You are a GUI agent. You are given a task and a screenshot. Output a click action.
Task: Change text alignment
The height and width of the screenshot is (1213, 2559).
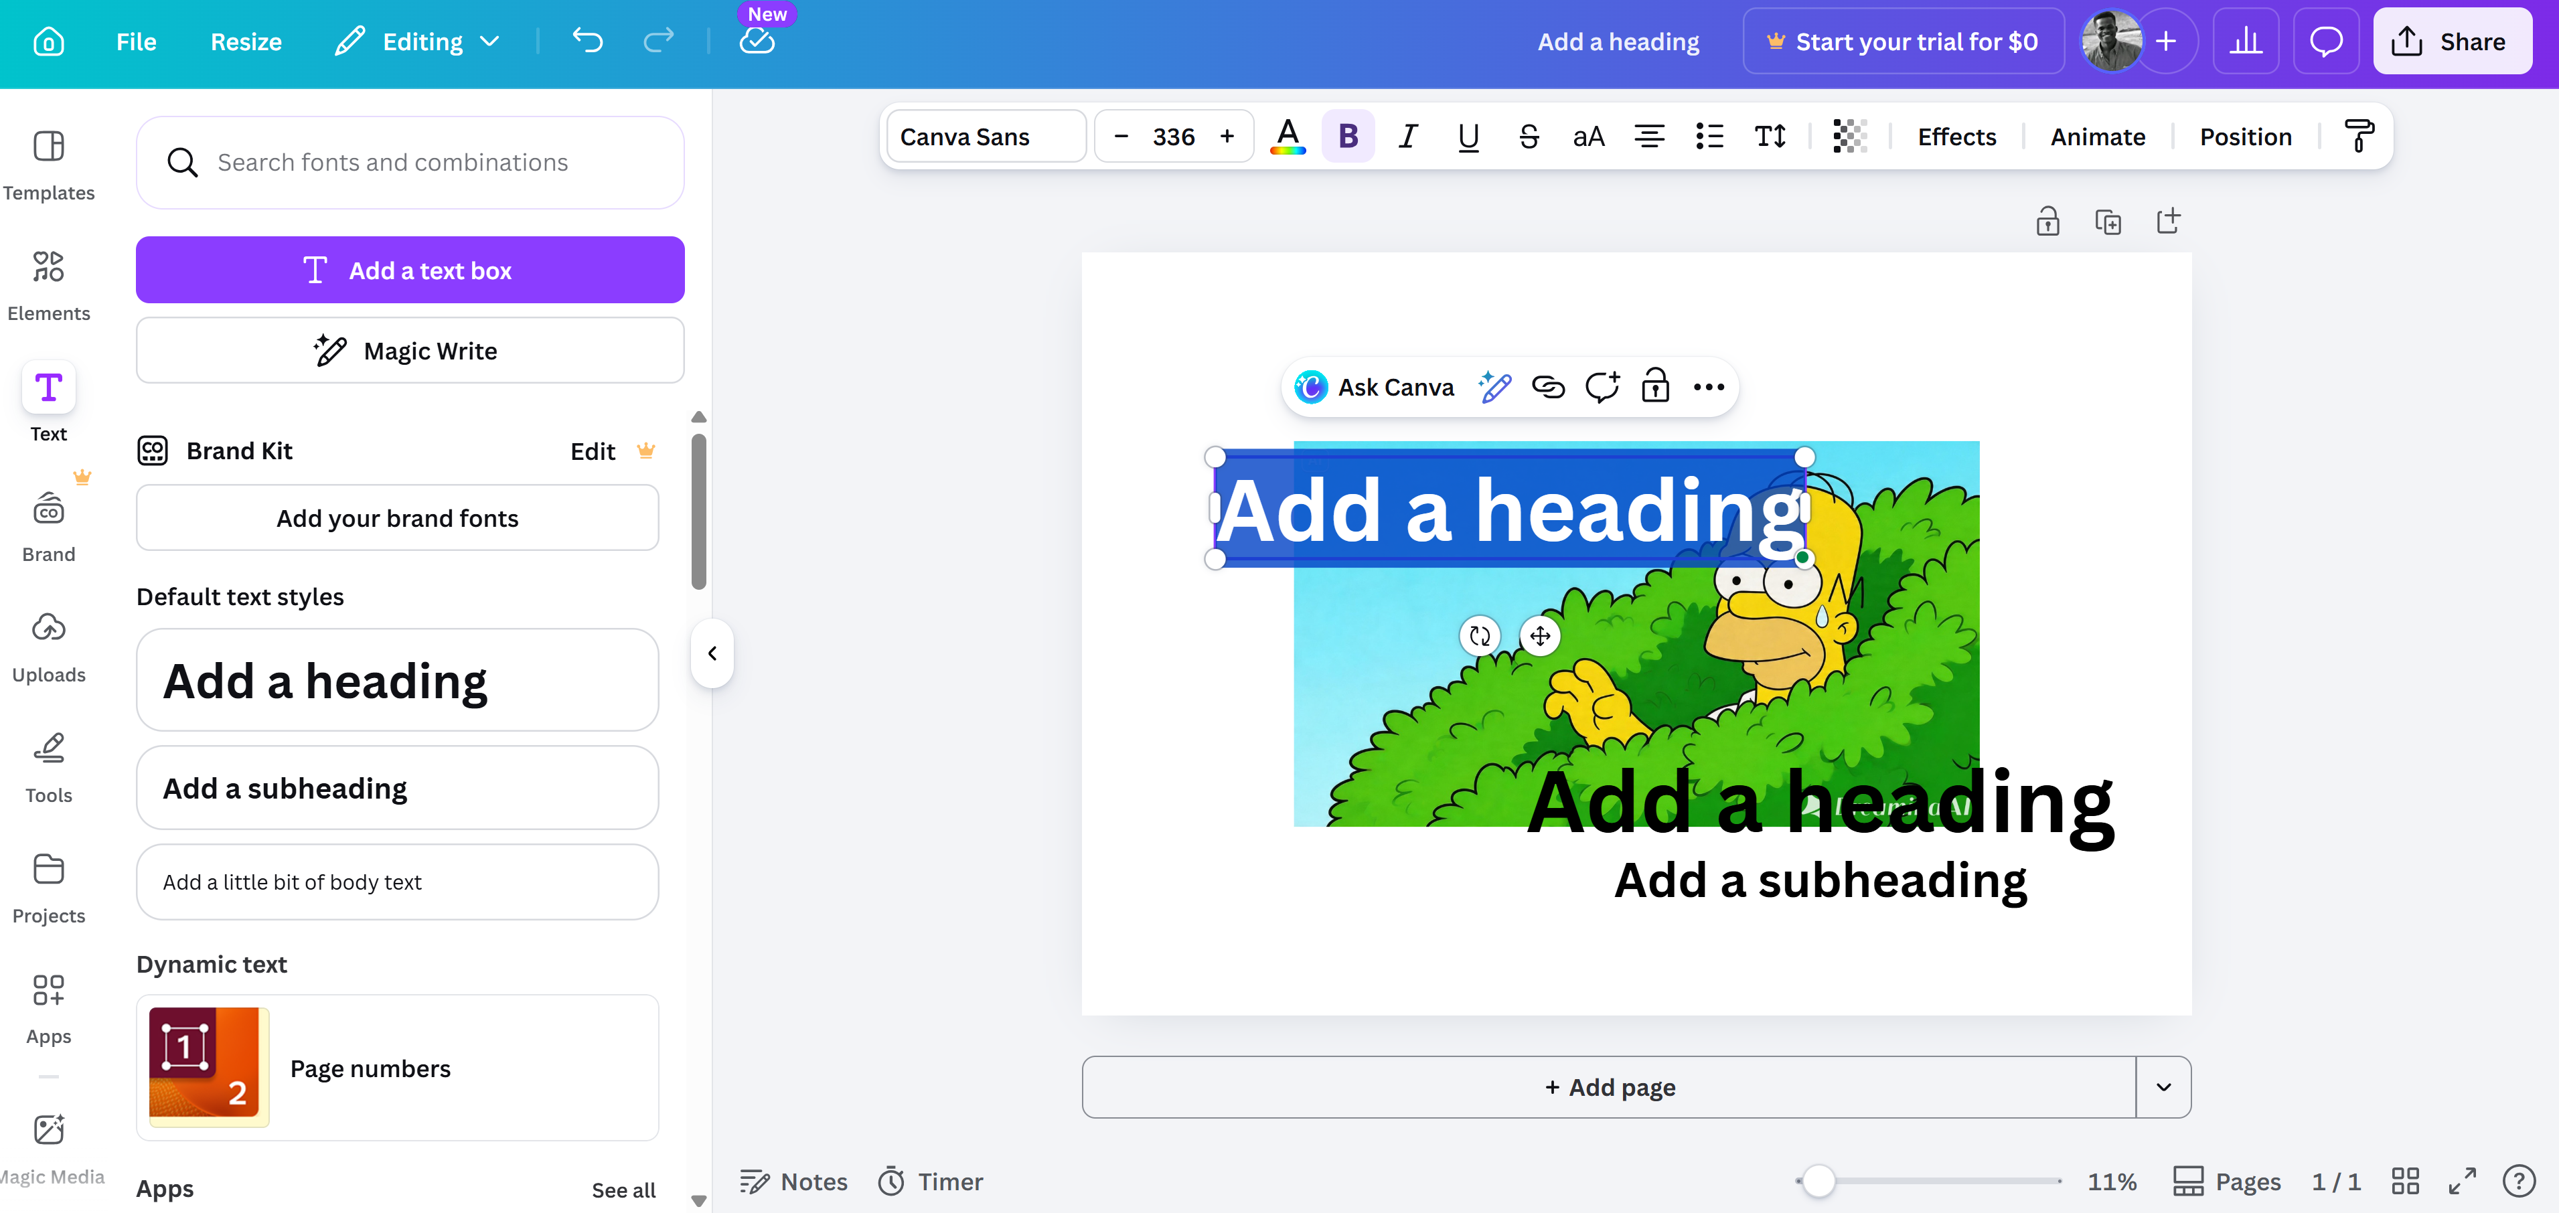point(1649,136)
